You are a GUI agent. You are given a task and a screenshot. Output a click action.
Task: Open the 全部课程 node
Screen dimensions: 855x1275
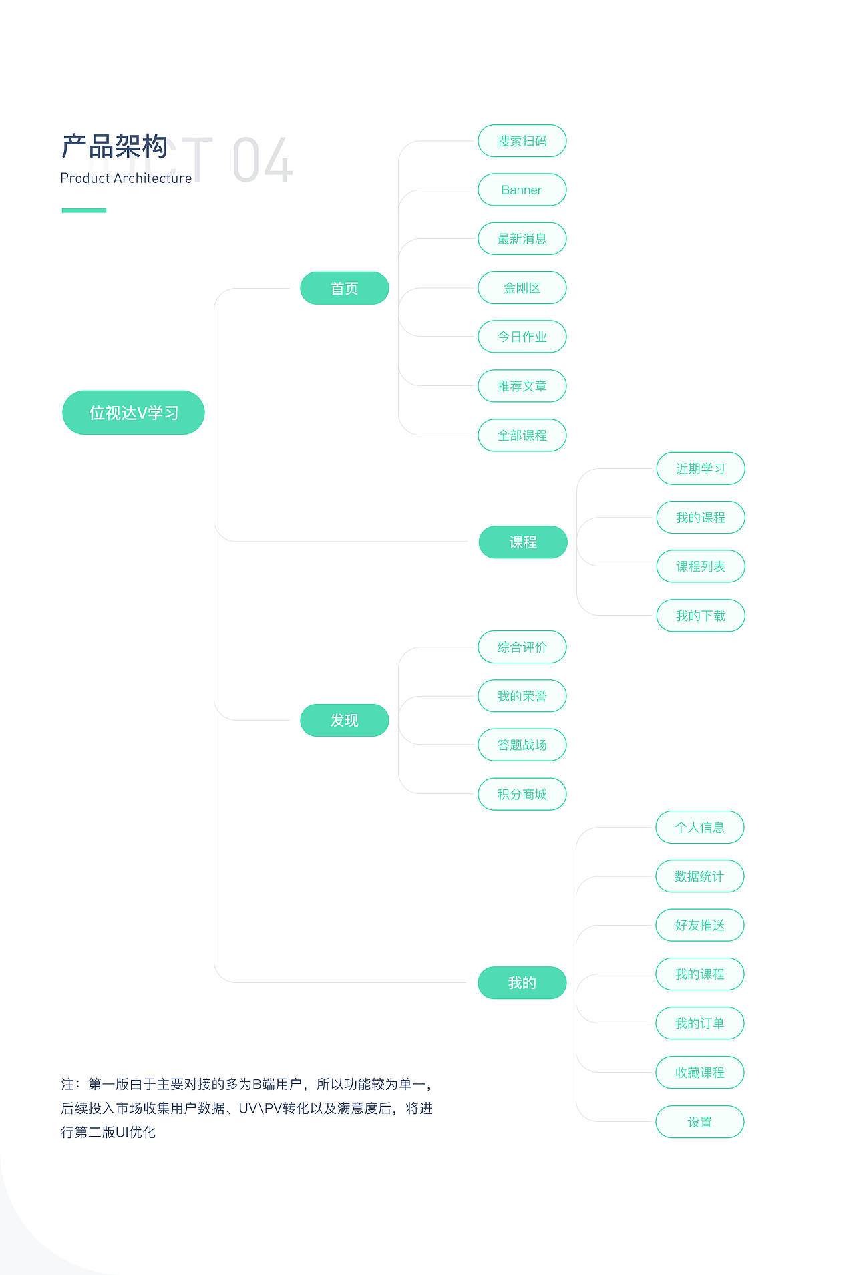[522, 435]
